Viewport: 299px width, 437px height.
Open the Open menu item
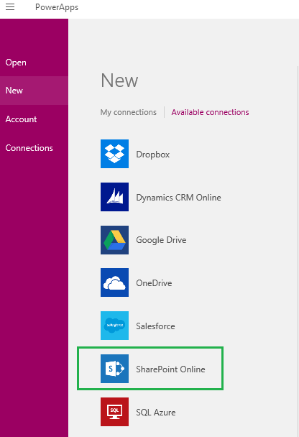(x=34, y=63)
